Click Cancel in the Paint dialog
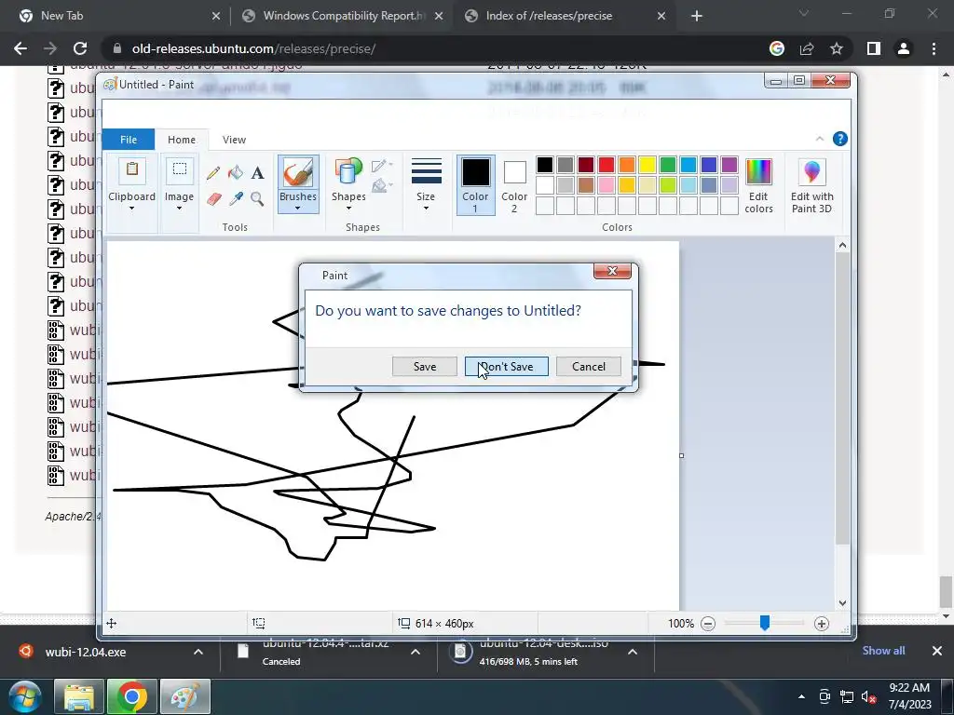The height and width of the screenshot is (715, 954). (x=589, y=367)
